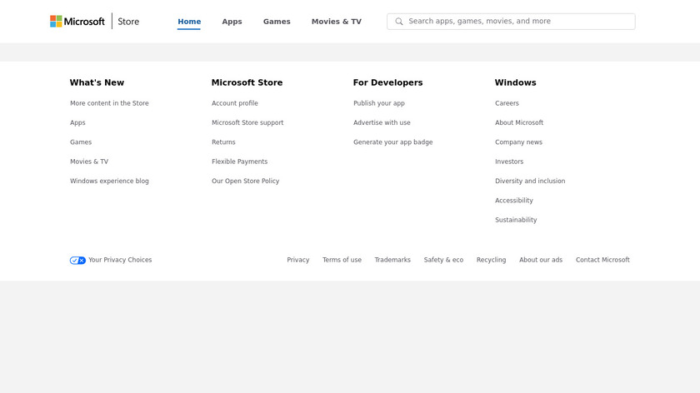Open Company news link
Image resolution: width=700 pixels, height=393 pixels.
[x=518, y=142]
